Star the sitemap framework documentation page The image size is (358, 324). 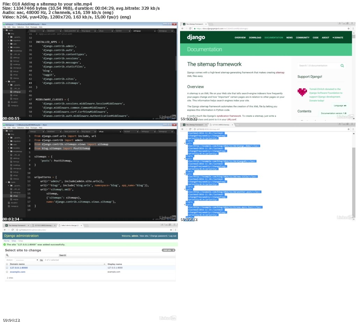(349, 29)
